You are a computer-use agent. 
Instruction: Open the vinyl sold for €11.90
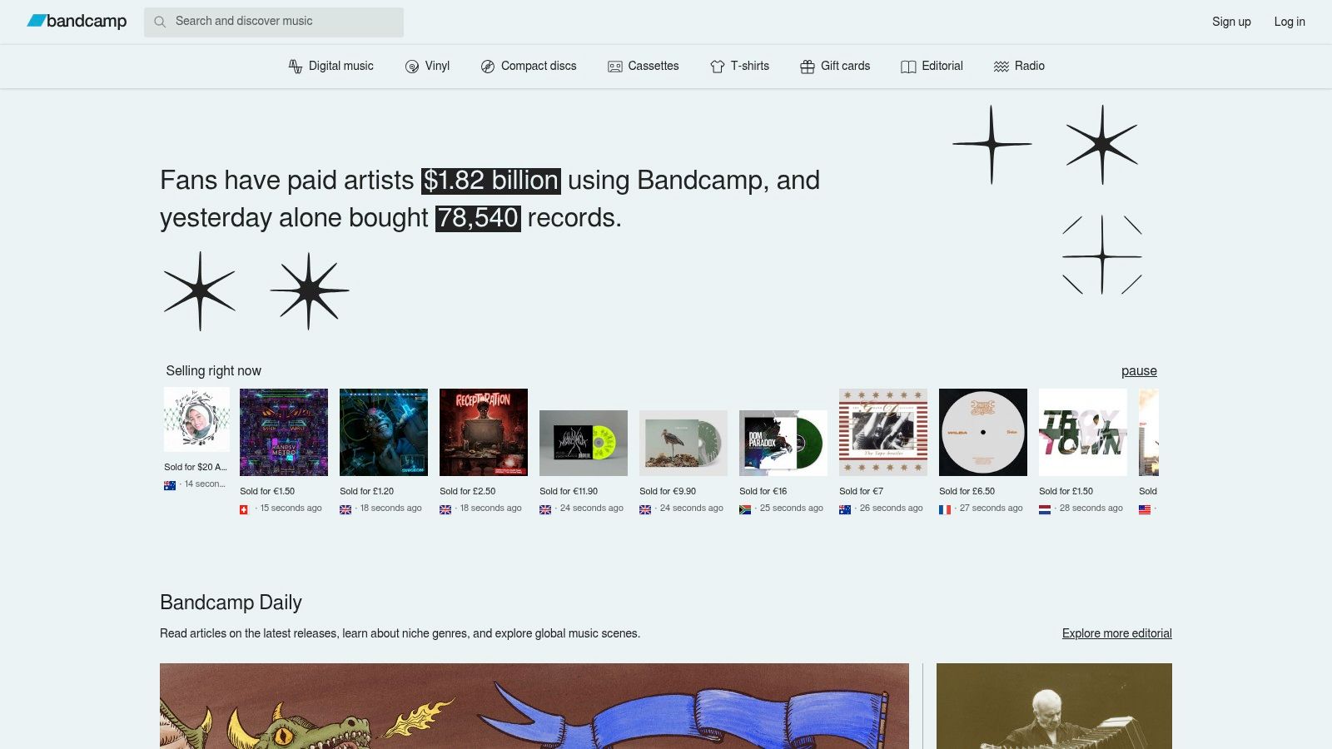584,443
